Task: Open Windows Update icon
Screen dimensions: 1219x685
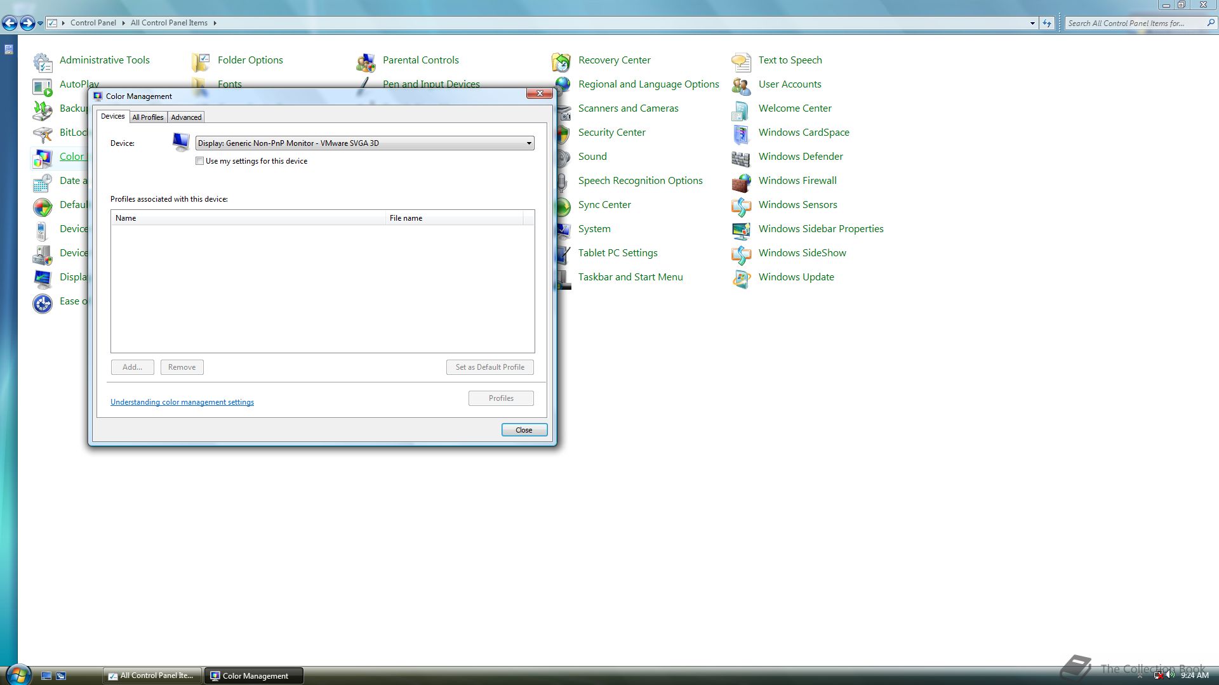Action: (742, 278)
